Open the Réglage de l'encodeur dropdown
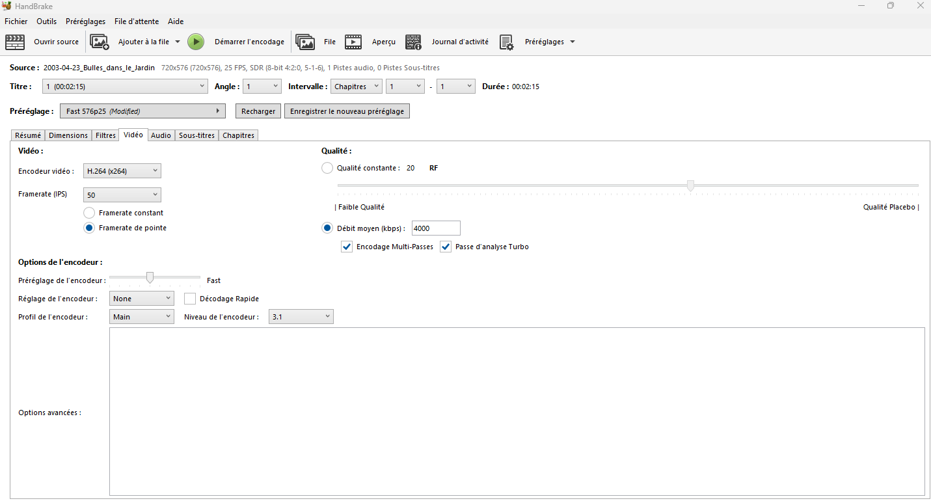The width and height of the screenshot is (931, 501). pos(142,299)
